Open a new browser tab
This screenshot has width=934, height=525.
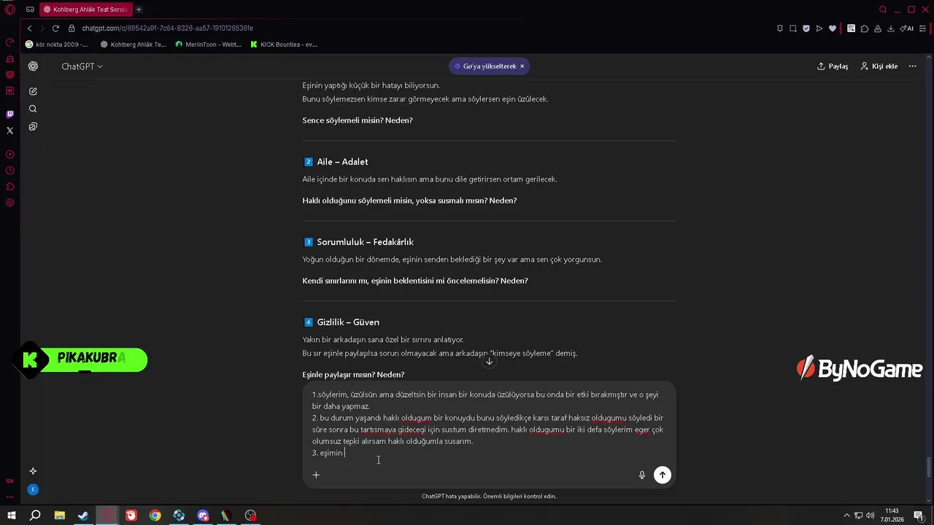[x=139, y=9]
